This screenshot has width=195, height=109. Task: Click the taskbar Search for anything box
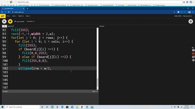(x=22, y=107)
